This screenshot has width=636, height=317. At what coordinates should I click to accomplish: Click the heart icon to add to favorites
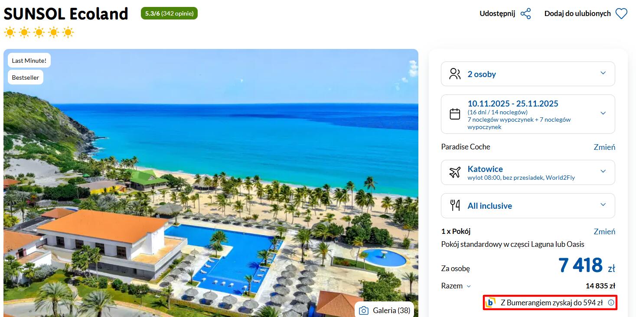click(621, 14)
